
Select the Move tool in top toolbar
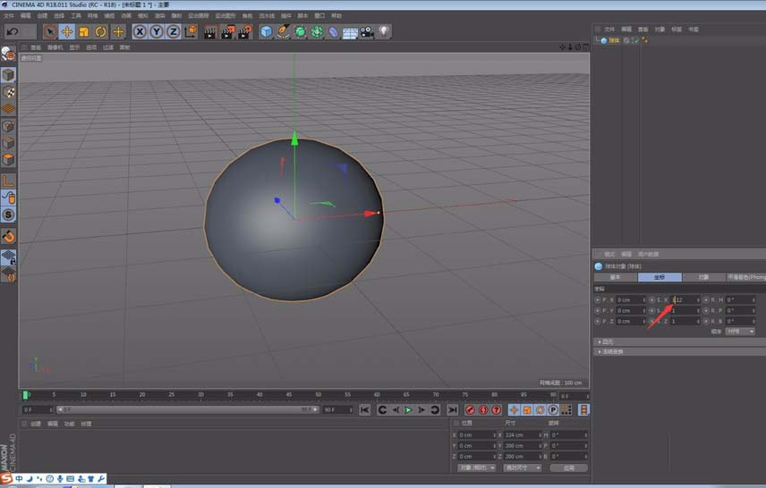[x=66, y=32]
